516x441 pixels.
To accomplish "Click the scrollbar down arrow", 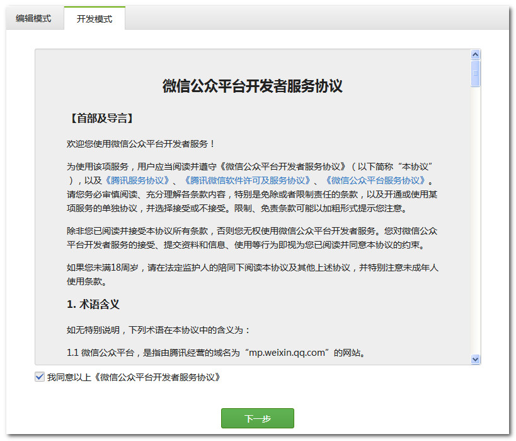I will tap(475, 359).
